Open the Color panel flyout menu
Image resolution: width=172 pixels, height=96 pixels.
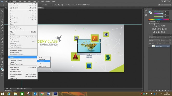tap(171, 9)
